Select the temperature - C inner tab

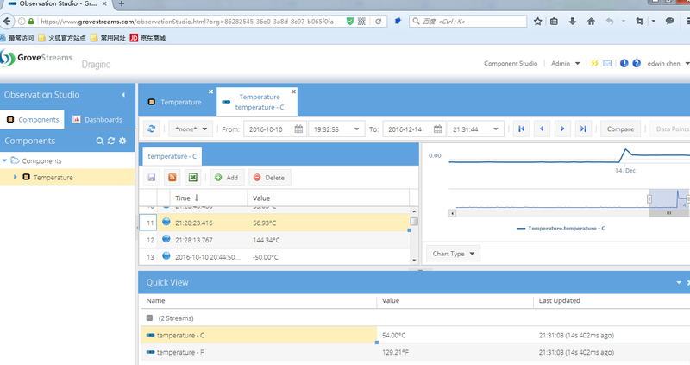tap(172, 156)
